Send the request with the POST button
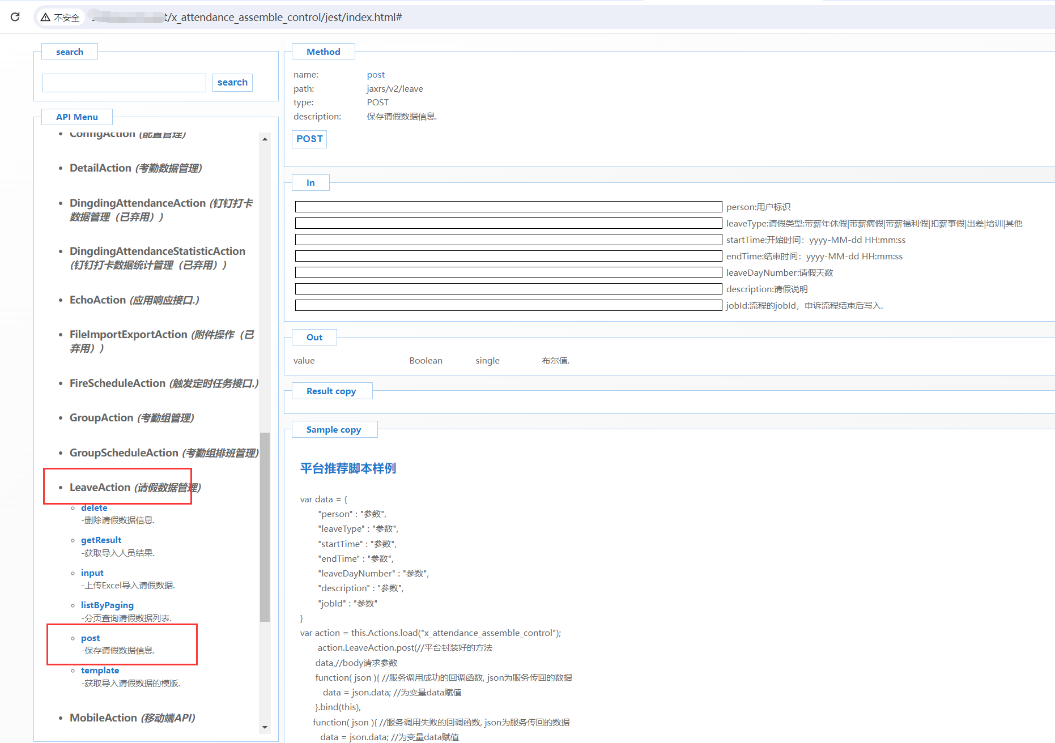 click(x=309, y=139)
